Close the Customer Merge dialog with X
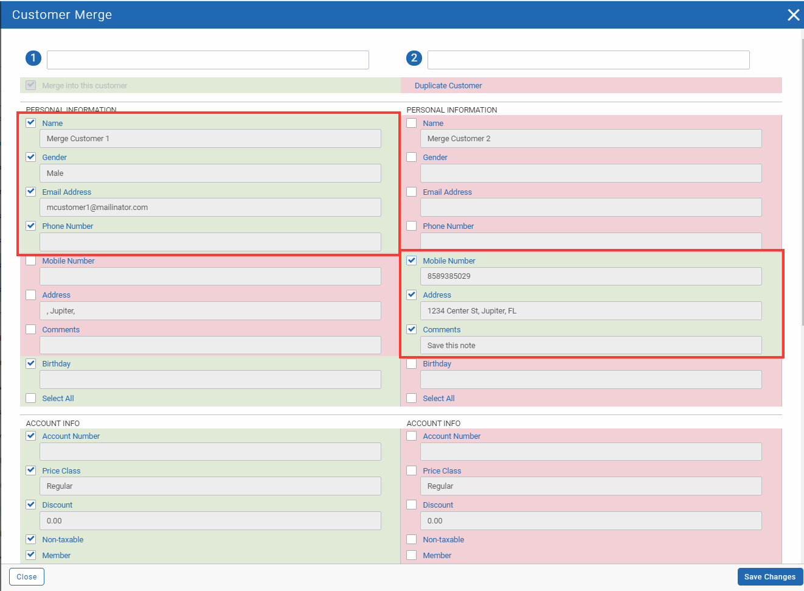The image size is (804, 591). (x=793, y=15)
